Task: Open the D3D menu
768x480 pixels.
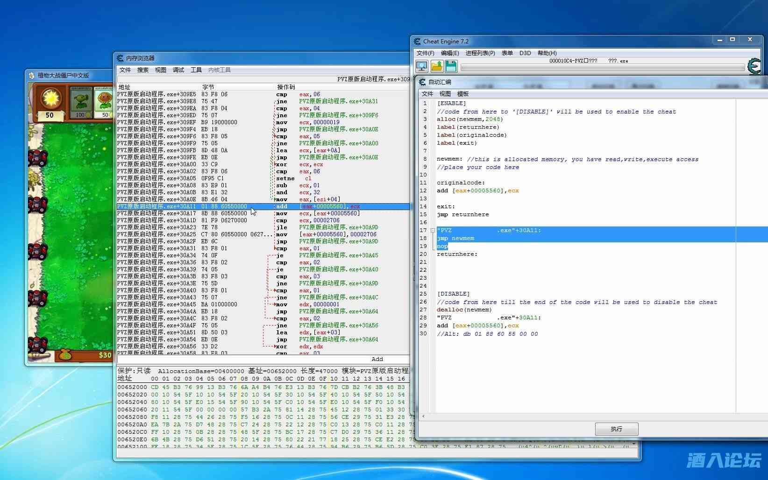Action: 525,53
